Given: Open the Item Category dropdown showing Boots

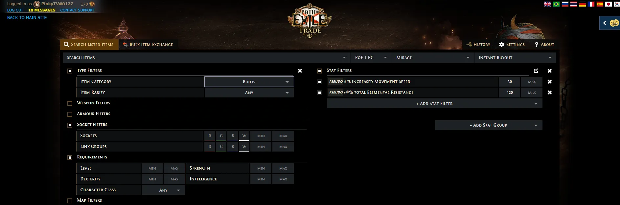Looking at the screenshot, I should point(249,82).
